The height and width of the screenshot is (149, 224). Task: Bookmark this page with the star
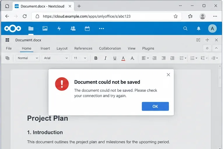point(176,16)
